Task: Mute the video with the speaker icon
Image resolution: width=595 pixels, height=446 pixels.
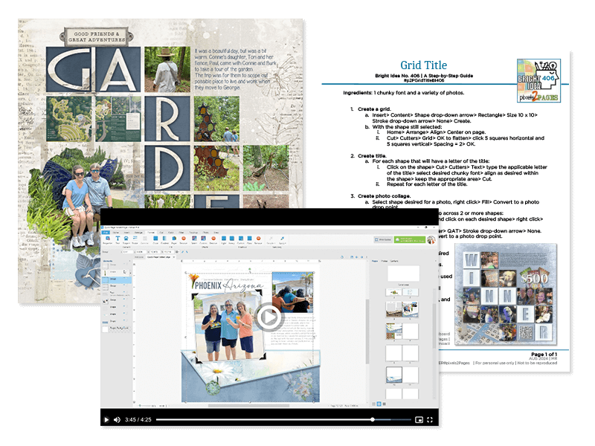Action: coord(117,419)
